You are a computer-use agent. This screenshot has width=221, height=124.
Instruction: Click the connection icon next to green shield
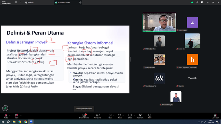click(197, 2)
